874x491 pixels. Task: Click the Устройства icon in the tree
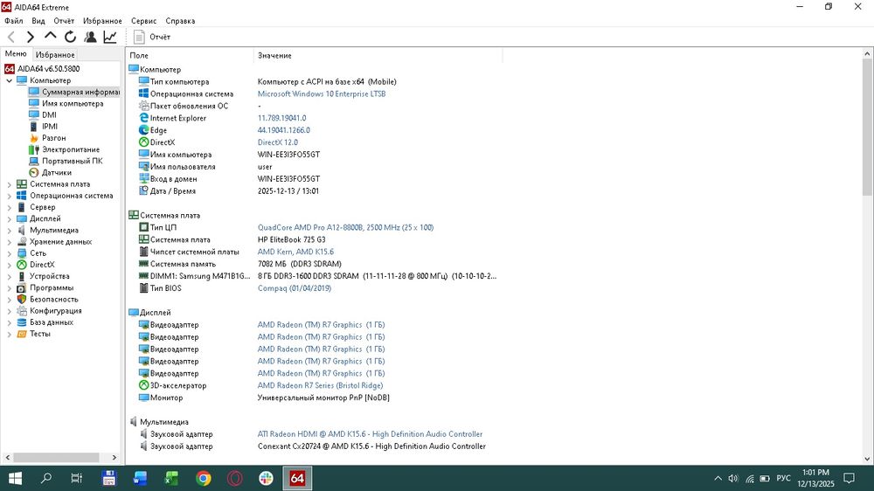point(22,276)
